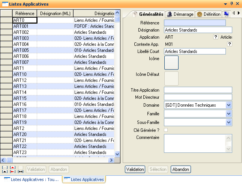Open the Sous-Famille dropdown list
The height and width of the screenshot is (184, 242).
(x=229, y=122)
